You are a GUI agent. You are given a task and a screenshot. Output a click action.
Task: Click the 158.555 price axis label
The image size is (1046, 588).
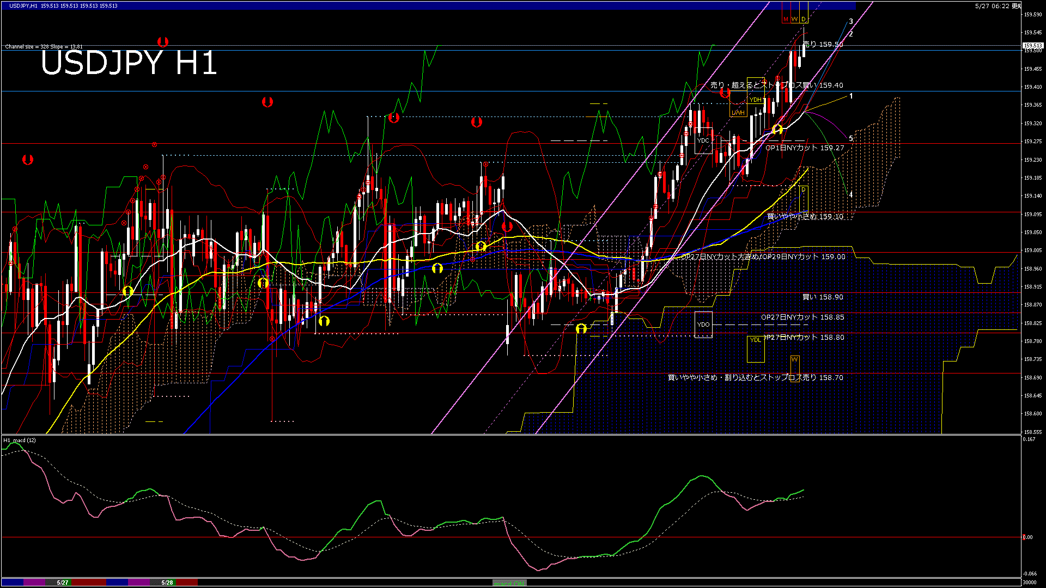(x=1033, y=432)
